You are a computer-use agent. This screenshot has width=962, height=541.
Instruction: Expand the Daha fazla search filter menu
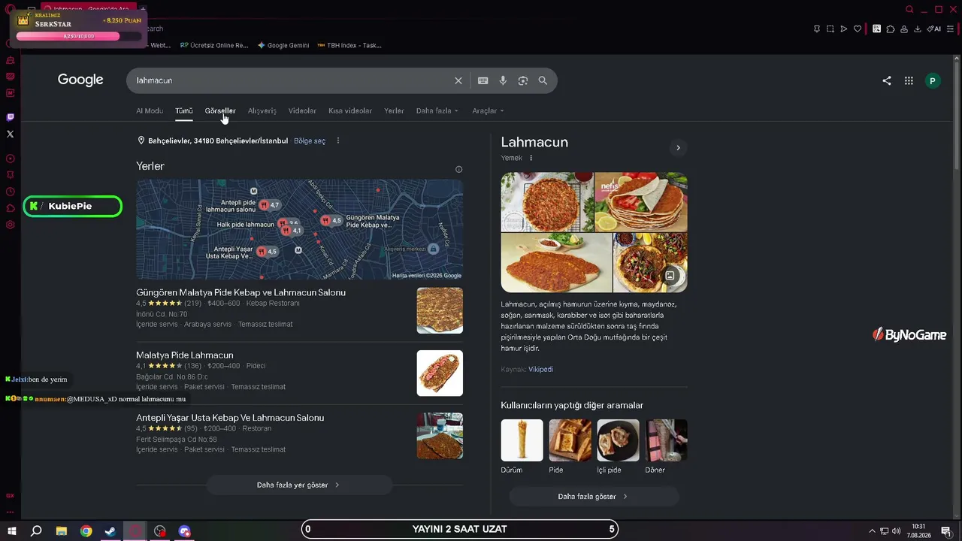437,110
